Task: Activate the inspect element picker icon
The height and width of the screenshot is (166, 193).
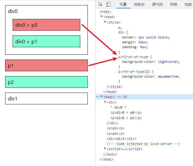Action: 100,5
